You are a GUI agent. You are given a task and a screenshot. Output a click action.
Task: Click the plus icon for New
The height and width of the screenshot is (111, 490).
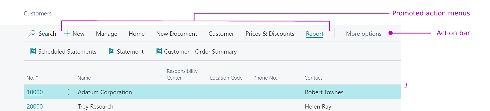[x=67, y=33]
